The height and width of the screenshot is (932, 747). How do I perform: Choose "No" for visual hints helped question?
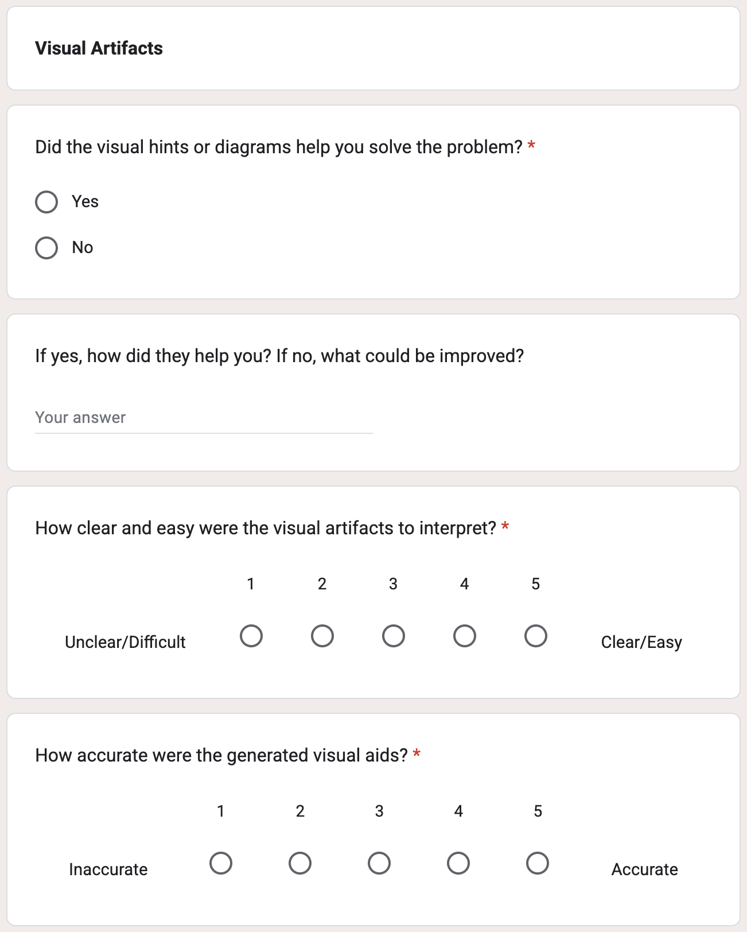point(46,248)
